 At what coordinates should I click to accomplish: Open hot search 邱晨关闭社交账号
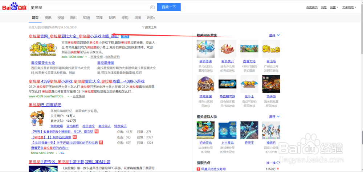[213, 169]
